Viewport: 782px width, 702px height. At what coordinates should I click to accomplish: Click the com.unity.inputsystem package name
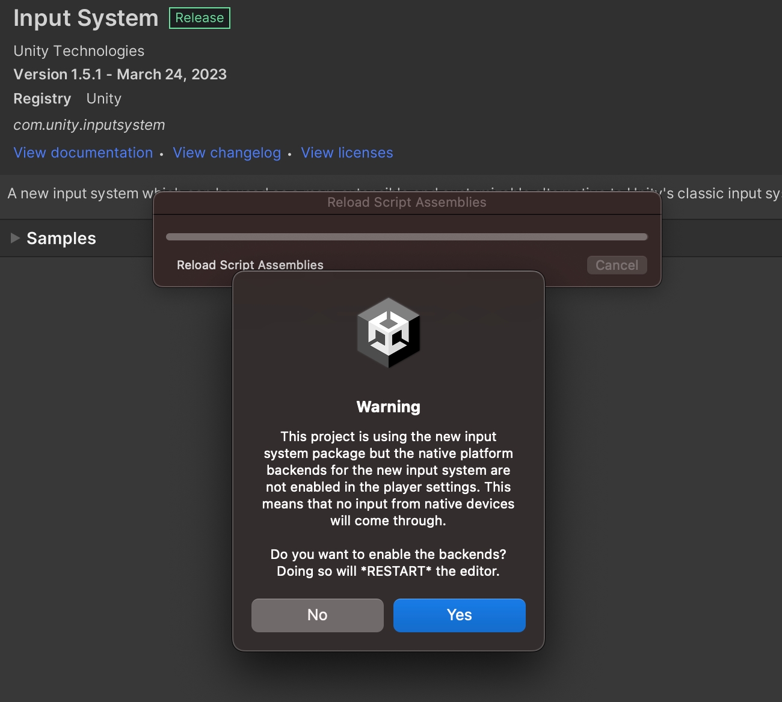[x=89, y=125]
